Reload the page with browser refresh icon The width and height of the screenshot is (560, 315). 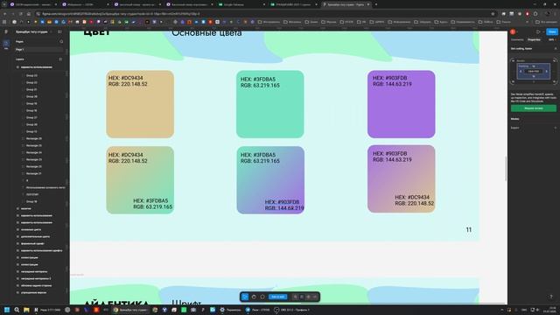click(x=21, y=14)
